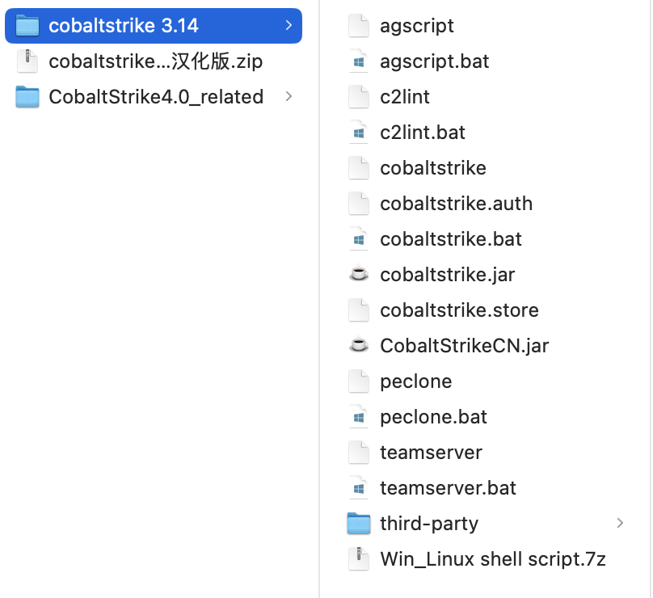Select the teamserver file name
Image resolution: width=653 pixels, height=598 pixels.
tap(431, 453)
